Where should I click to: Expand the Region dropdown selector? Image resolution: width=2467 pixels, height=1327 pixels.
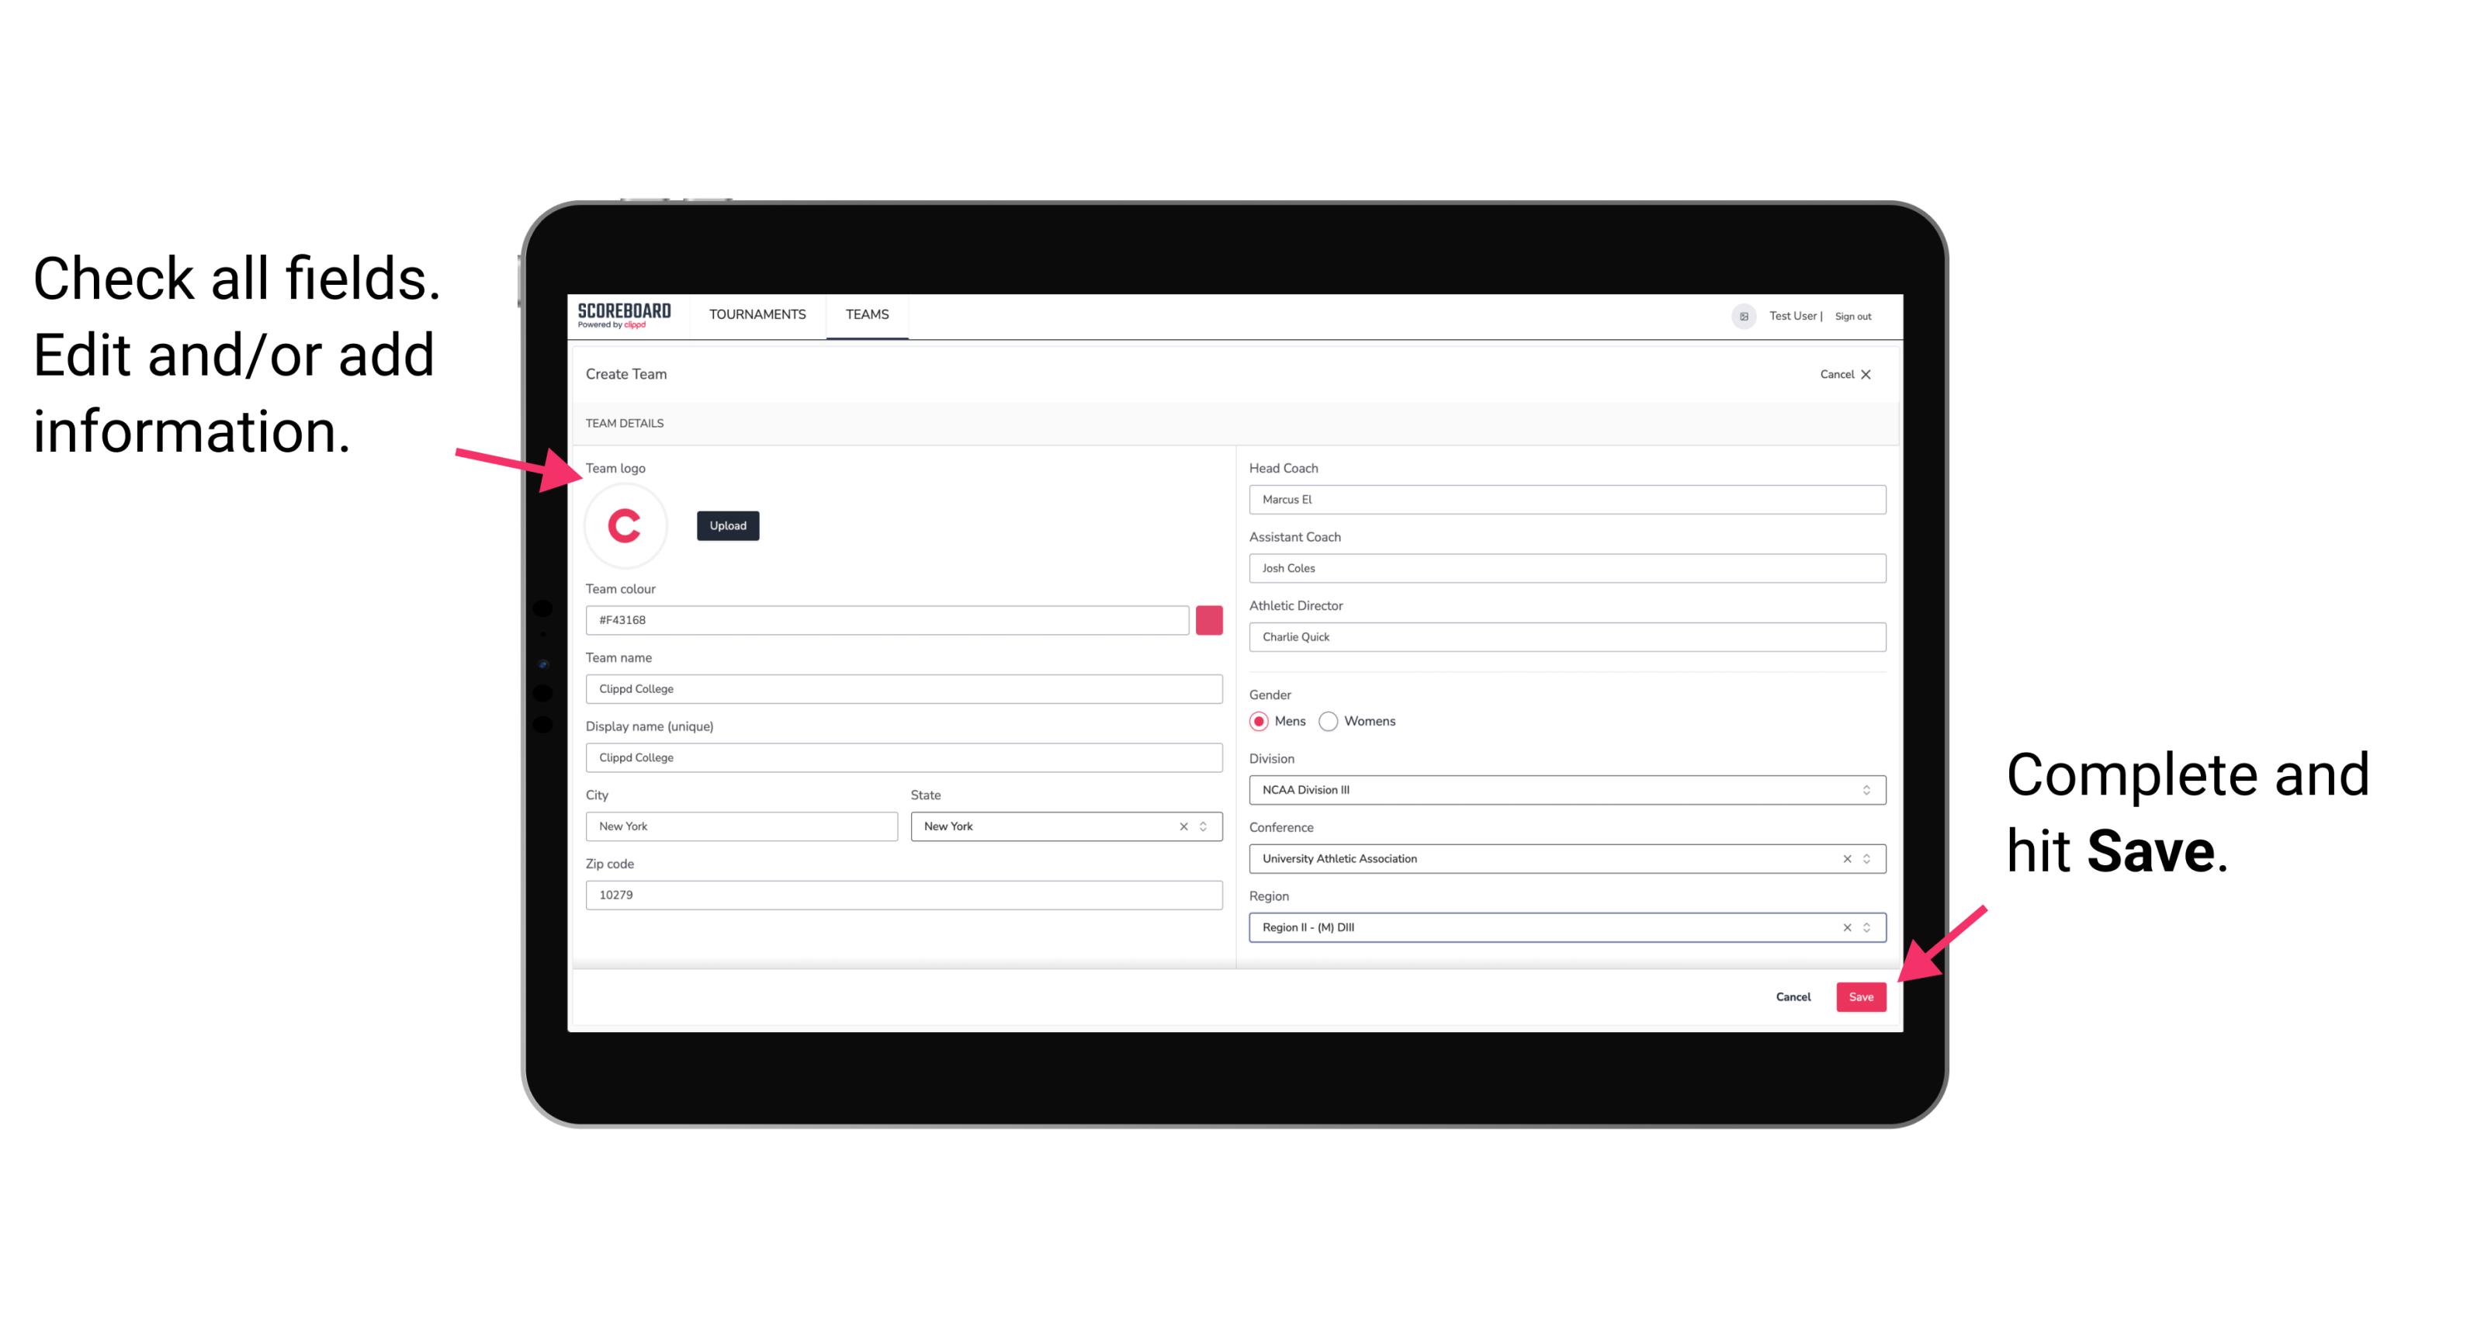point(1867,928)
